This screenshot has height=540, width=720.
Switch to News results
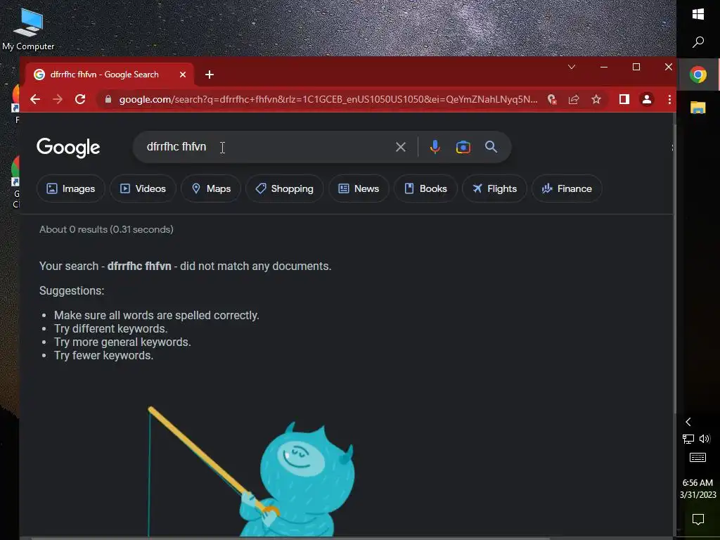pyautogui.click(x=359, y=188)
